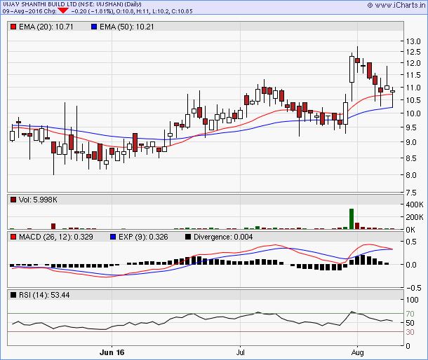Click the dark red Vol legend swatch
Viewport: 428px width, 360px height.
coord(13,200)
